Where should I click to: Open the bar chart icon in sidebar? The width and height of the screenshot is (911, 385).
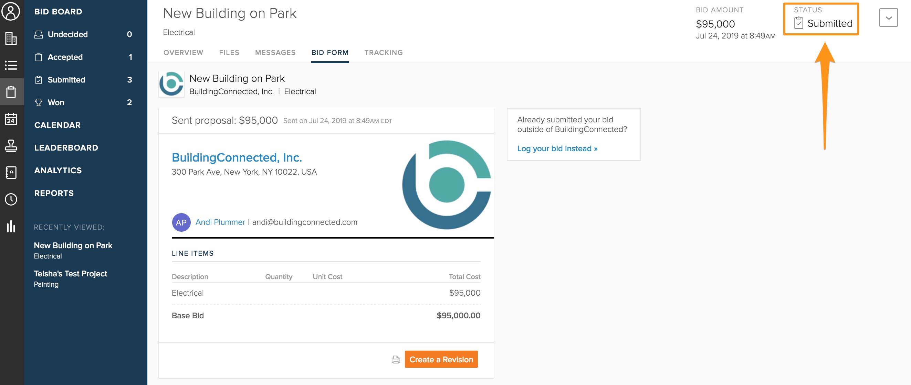click(11, 226)
